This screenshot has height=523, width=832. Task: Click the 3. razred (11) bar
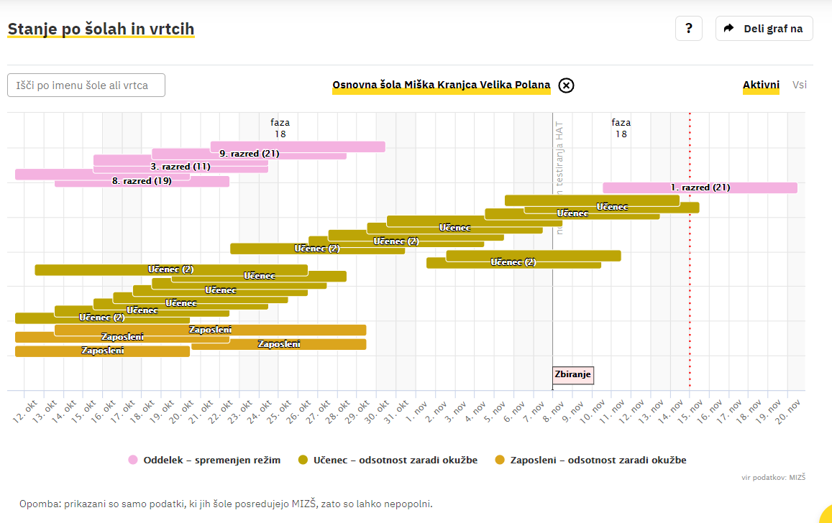[180, 167]
